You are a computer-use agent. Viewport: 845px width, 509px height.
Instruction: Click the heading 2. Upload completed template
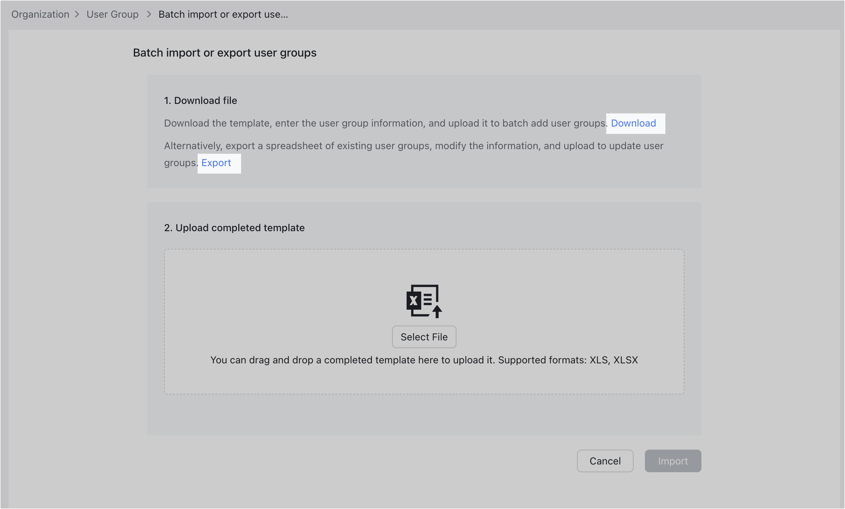click(234, 228)
